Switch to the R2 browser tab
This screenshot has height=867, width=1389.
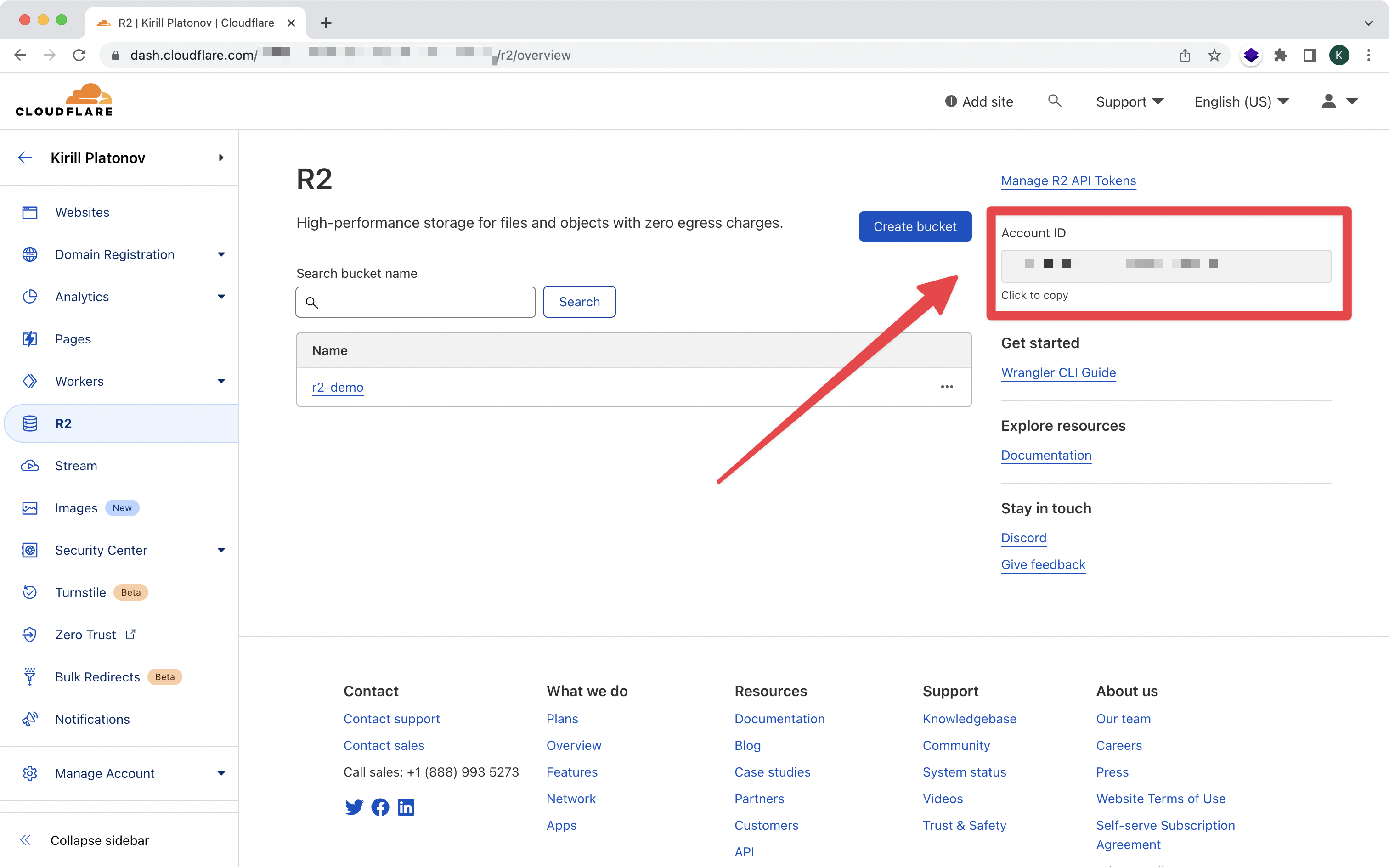tap(195, 23)
